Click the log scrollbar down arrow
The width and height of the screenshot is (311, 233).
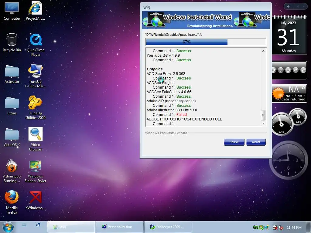pos(263,123)
